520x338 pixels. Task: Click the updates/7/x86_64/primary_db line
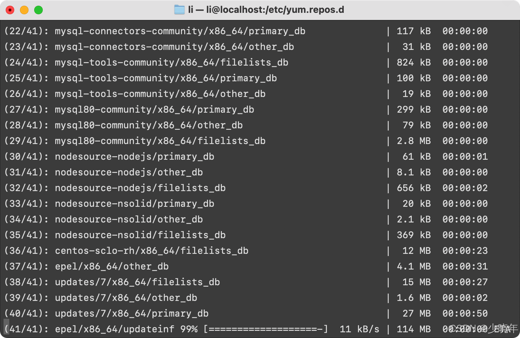(x=131, y=314)
